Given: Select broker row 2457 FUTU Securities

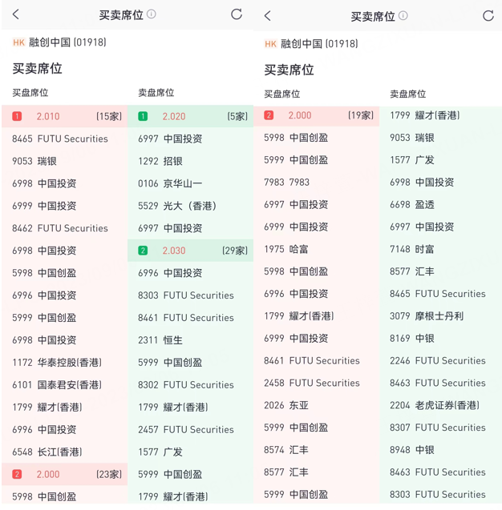Looking at the screenshot, I should click(190, 429).
